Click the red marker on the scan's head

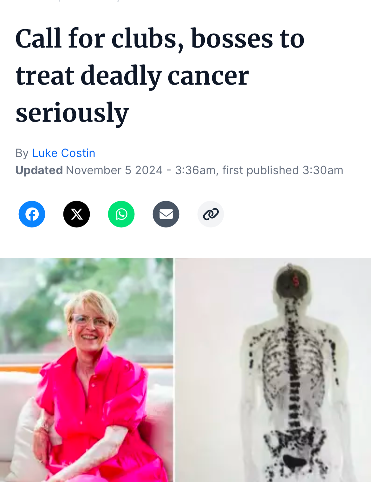coord(296,281)
